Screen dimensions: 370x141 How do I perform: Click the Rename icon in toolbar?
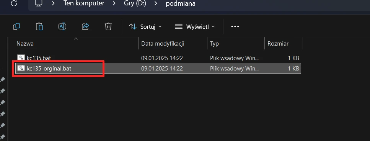pyautogui.click(x=62, y=26)
